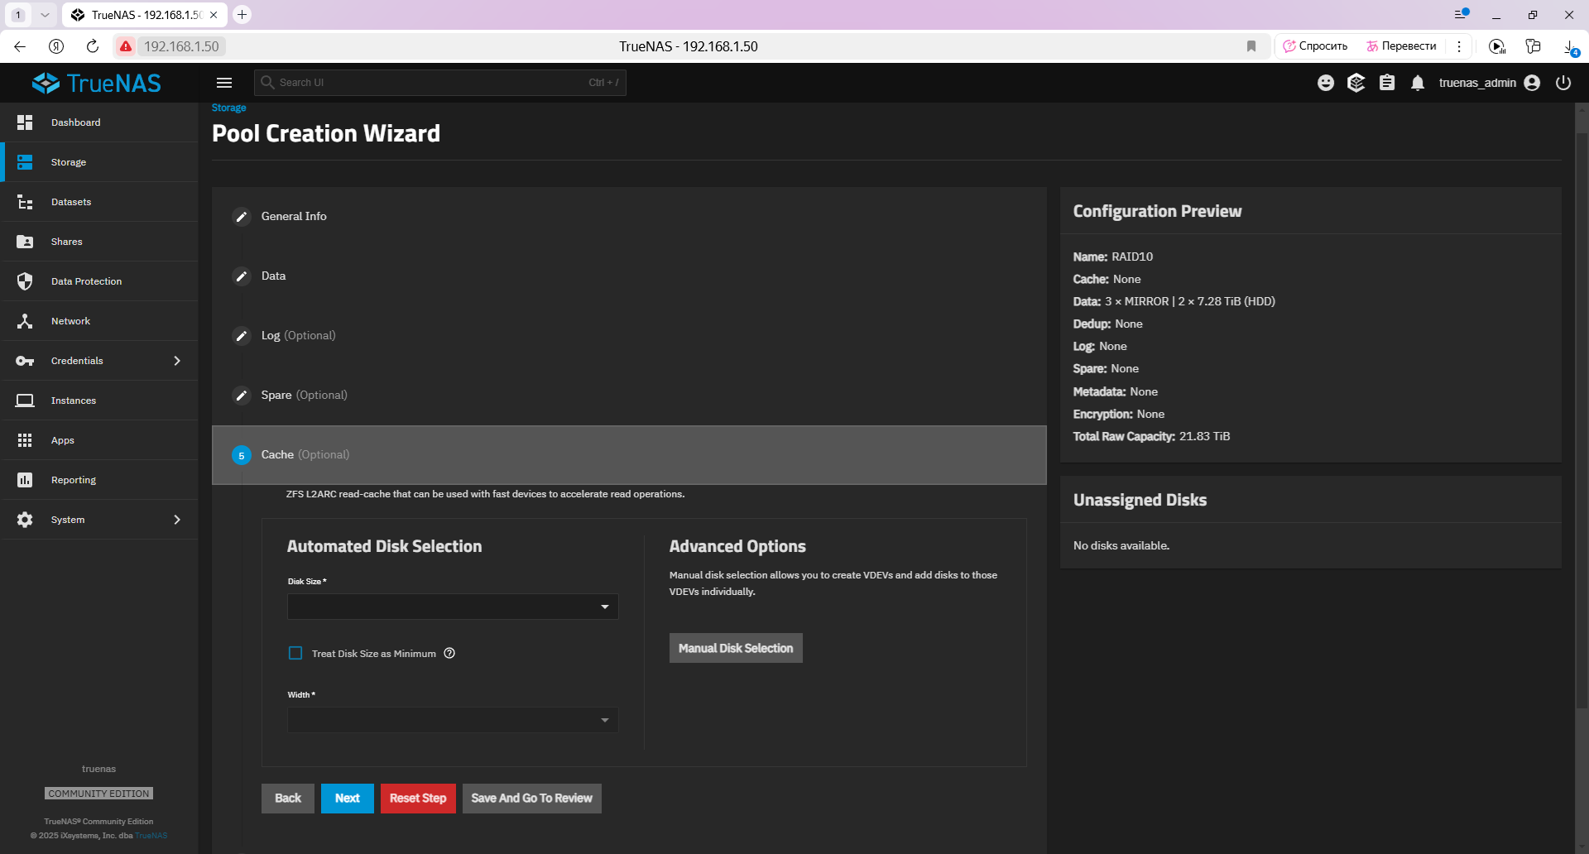The height and width of the screenshot is (854, 1589).
Task: Open the truenas_admin user account icon
Action: (1532, 83)
